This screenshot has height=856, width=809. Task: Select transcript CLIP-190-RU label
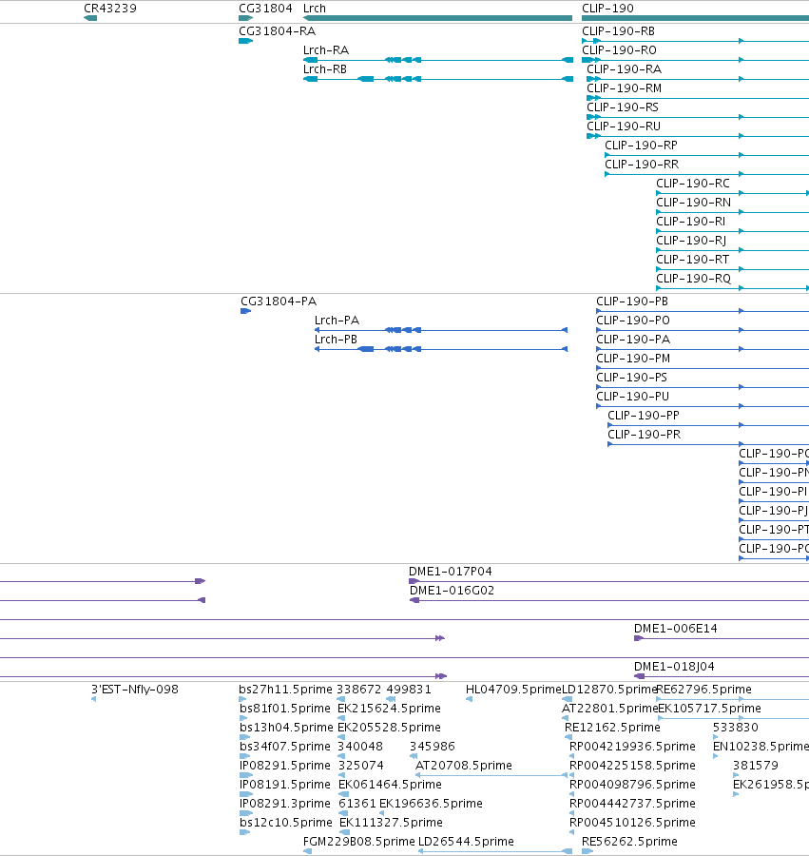coord(624,126)
